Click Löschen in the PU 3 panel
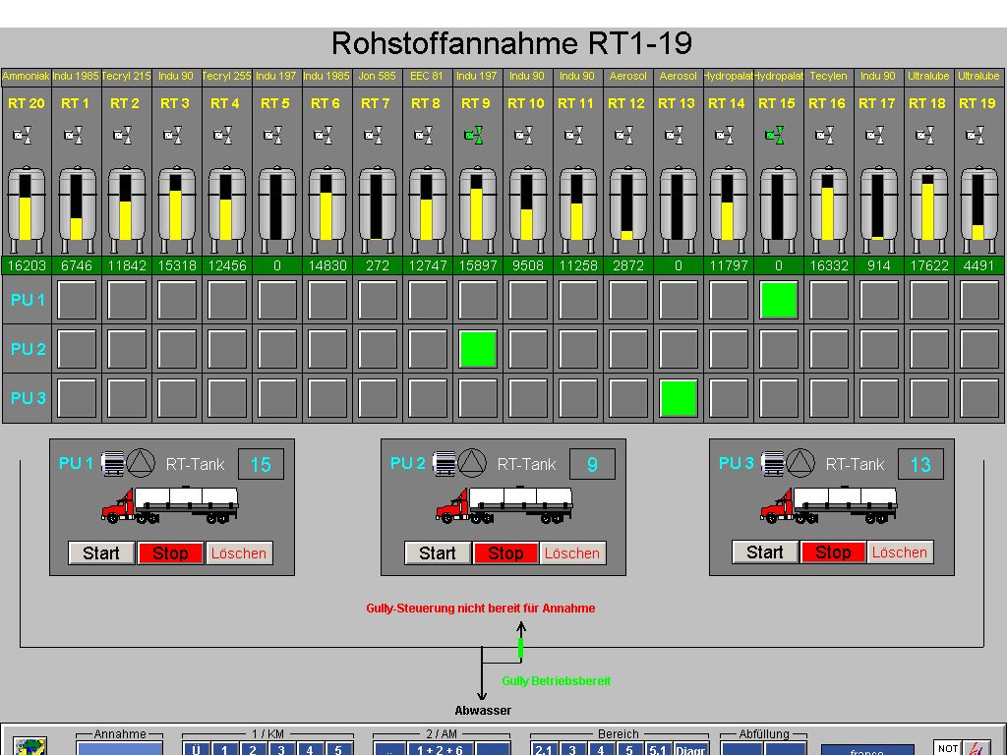Viewport: 1007px width, 755px height. (x=899, y=552)
